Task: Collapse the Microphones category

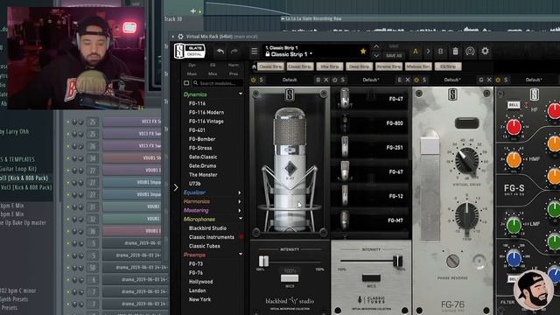Action: coord(241,219)
